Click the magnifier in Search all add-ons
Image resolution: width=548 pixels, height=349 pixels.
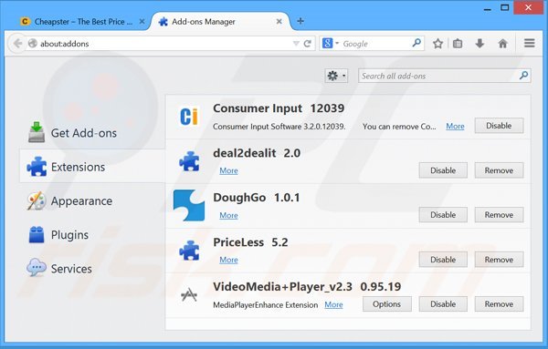coord(523,76)
